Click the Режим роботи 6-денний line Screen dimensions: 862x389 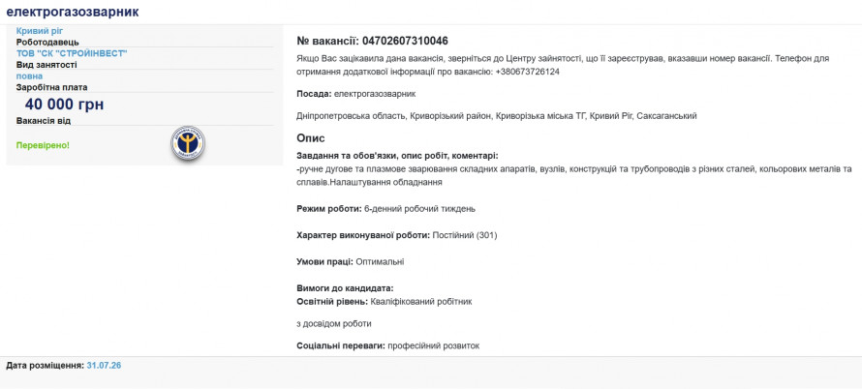click(x=385, y=209)
